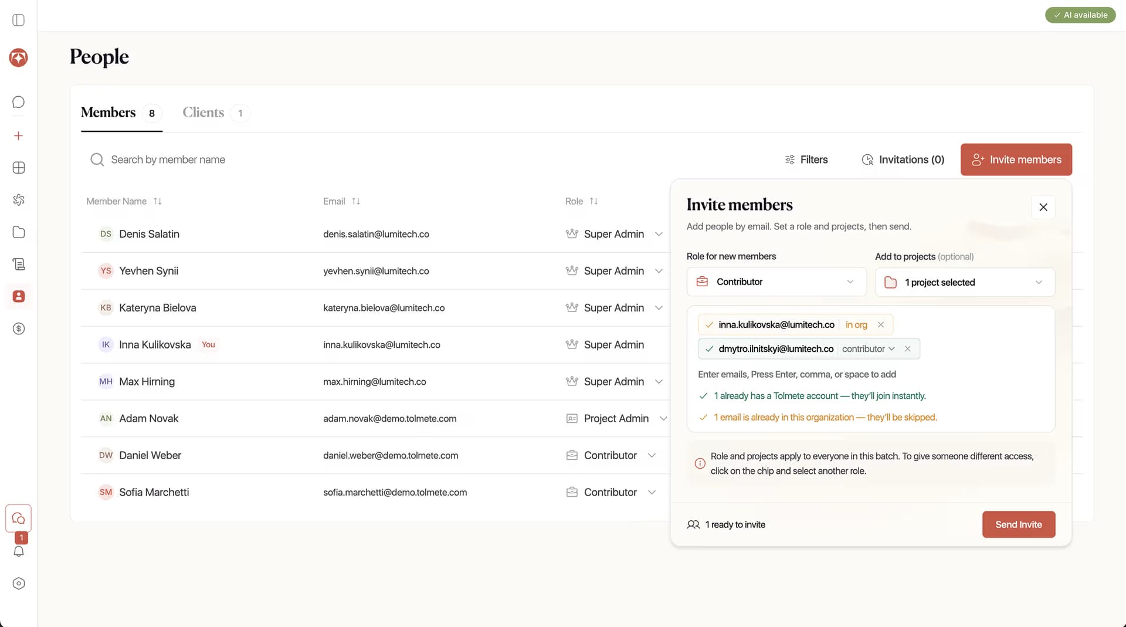1126x627 pixels.
Task: Sort by Email column arrows
Action: (x=356, y=201)
